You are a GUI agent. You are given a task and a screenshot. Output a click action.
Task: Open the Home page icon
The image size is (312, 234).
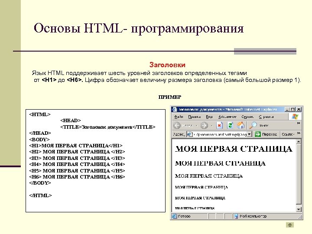tap(240, 125)
